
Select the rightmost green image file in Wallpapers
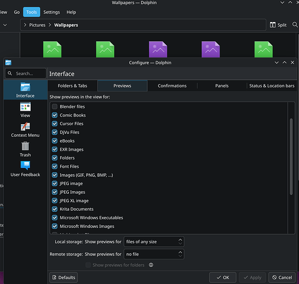pos(264,49)
